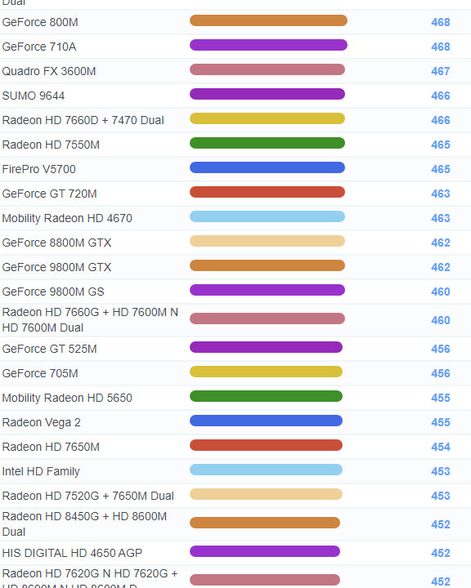Click the Intel HD Family light-blue bar
Viewport: 471px width, 588px height.
coord(266,470)
